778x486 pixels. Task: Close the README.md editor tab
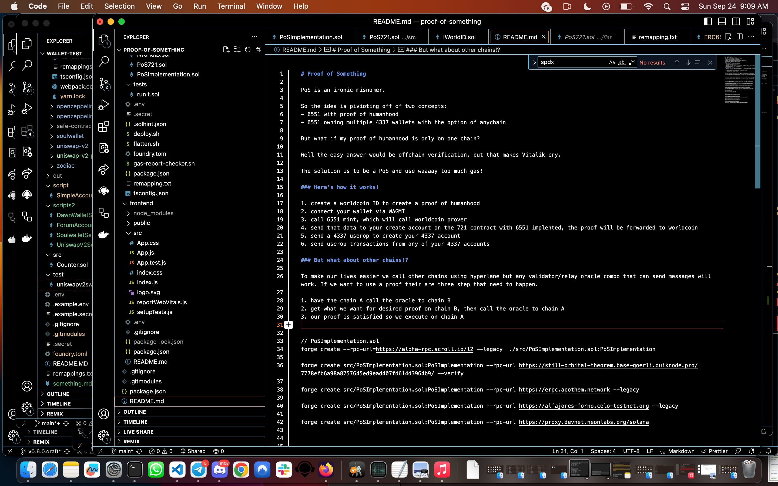pyautogui.click(x=544, y=37)
